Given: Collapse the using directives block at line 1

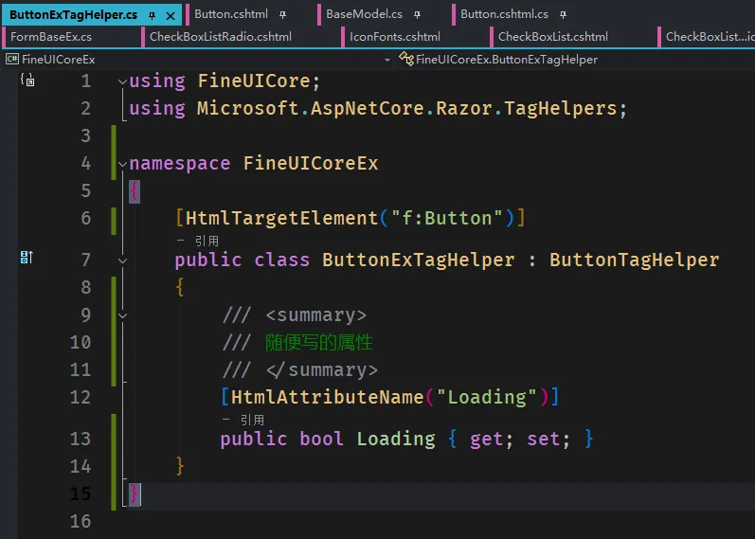Looking at the screenshot, I should [123, 81].
